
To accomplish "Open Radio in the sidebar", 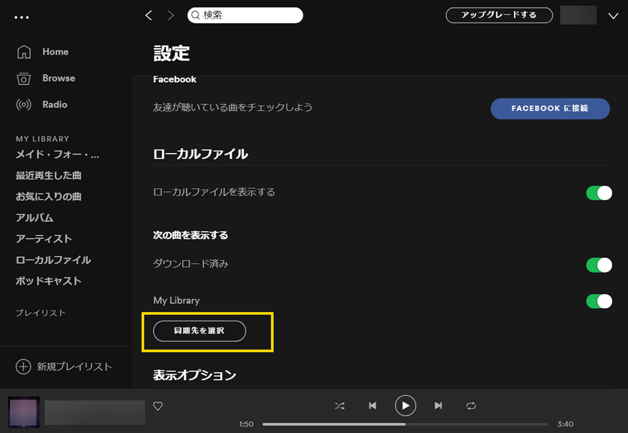I will 55,104.
